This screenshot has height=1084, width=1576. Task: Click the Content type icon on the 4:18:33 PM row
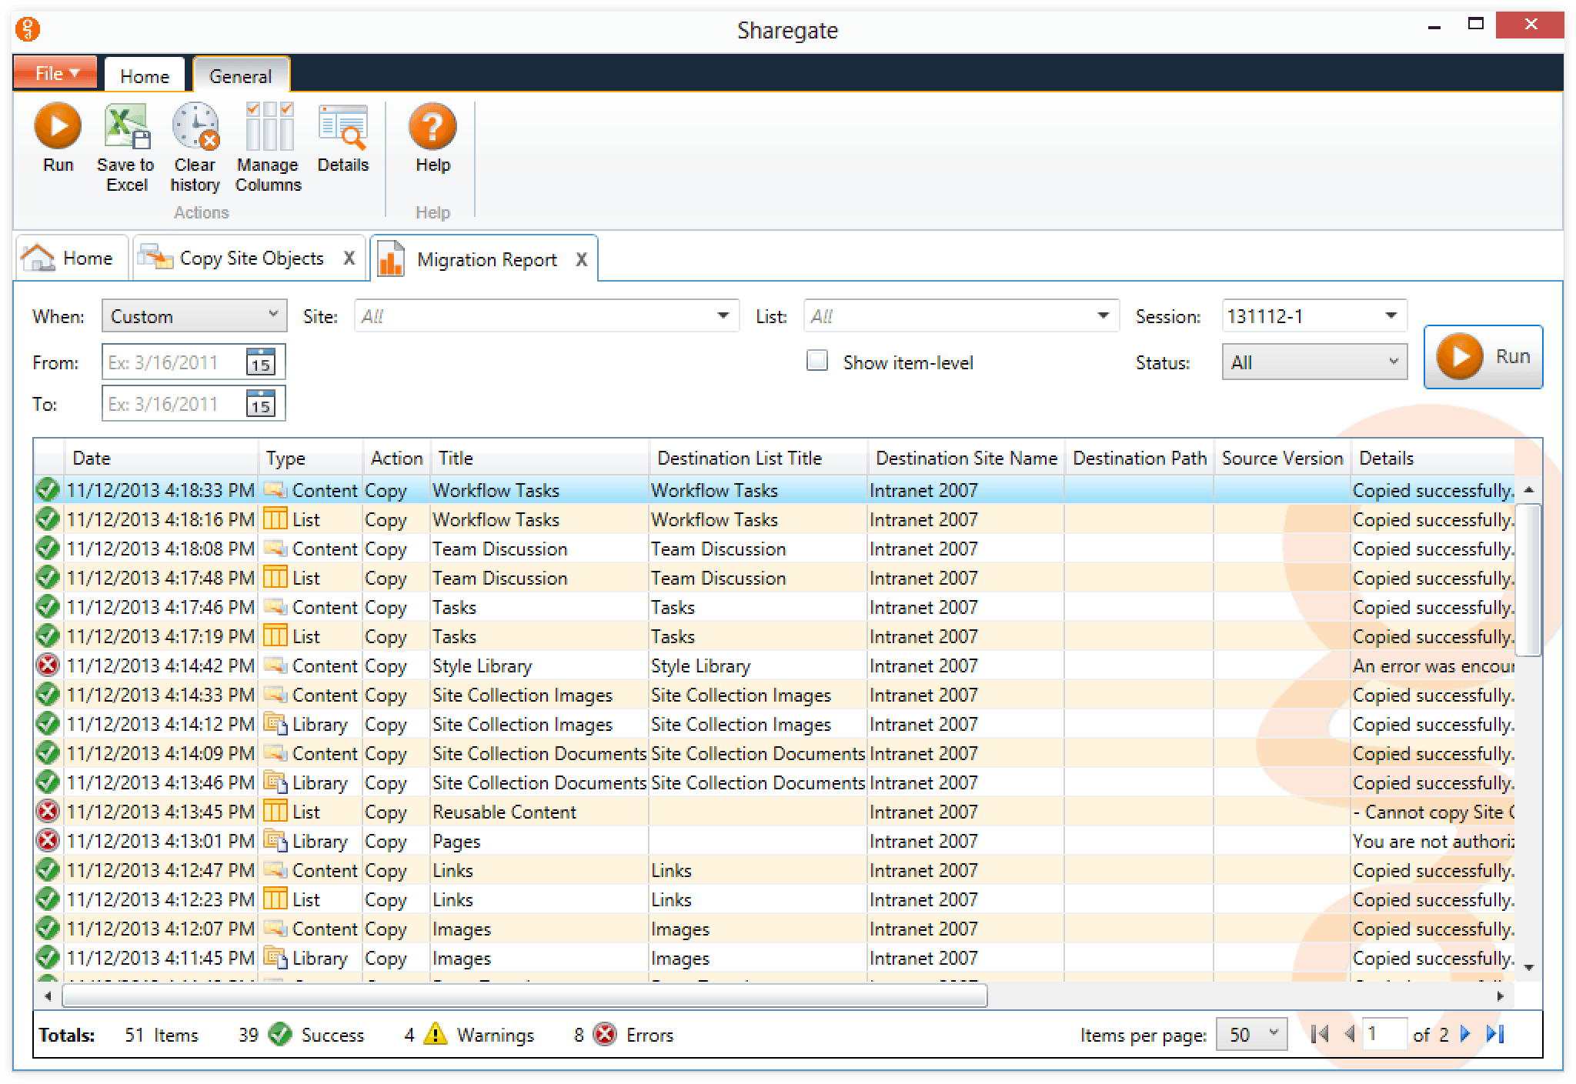(x=275, y=490)
